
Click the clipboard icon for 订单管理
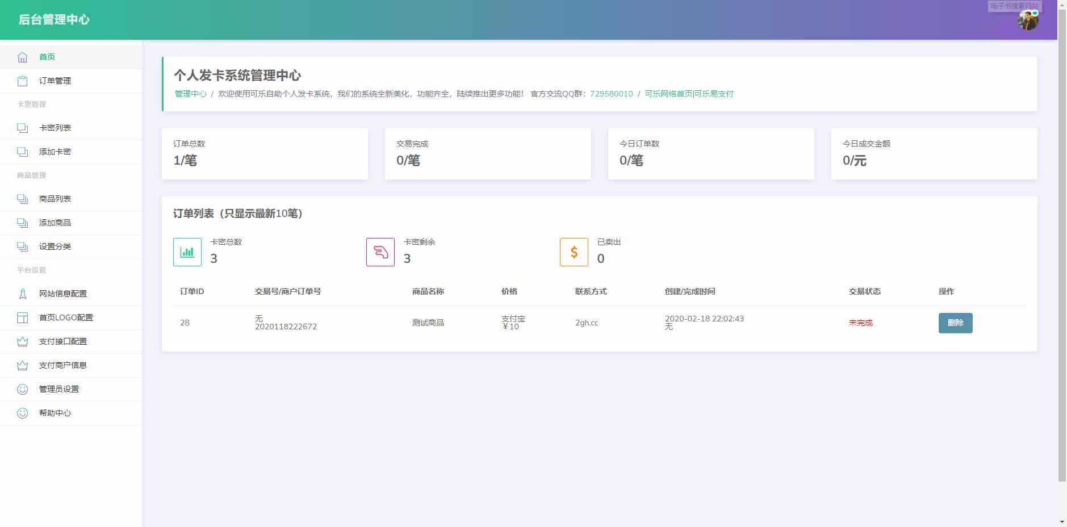22,81
